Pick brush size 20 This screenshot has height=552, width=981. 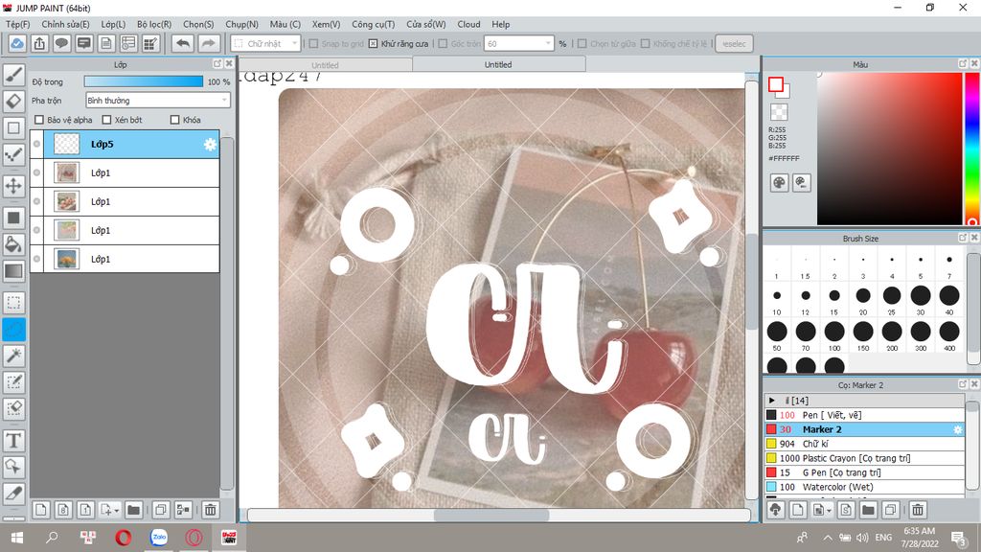point(863,300)
